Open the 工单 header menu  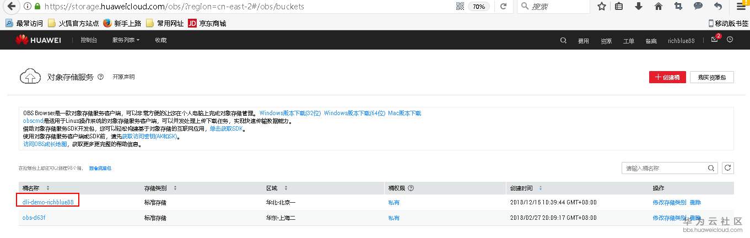coord(629,41)
